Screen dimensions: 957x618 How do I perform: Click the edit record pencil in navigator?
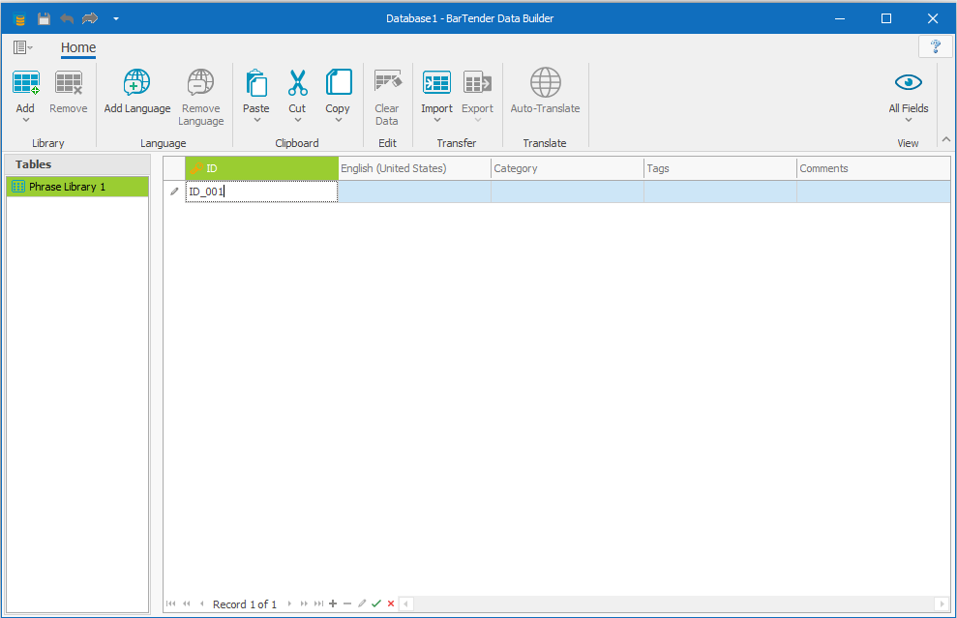[x=362, y=603]
